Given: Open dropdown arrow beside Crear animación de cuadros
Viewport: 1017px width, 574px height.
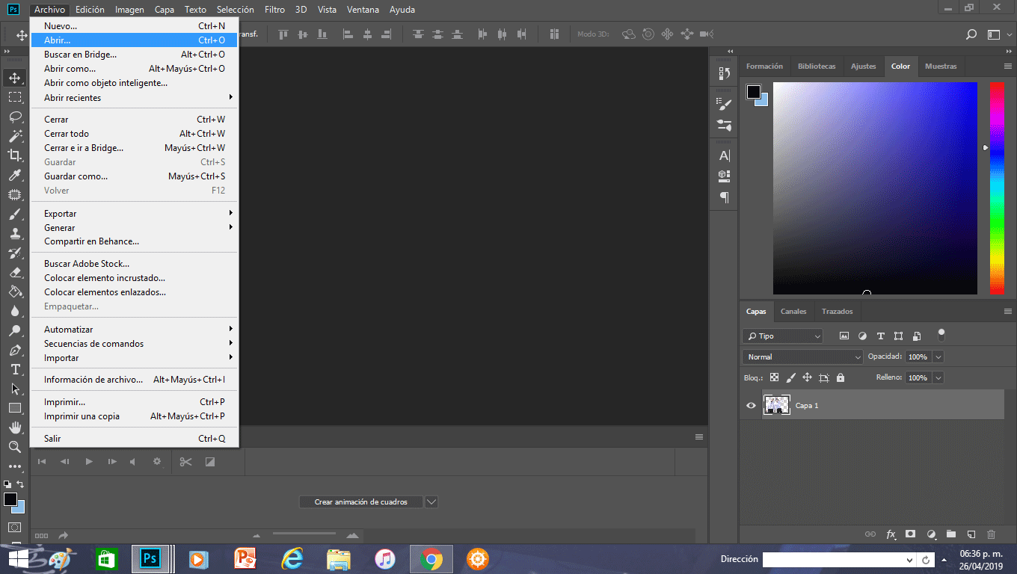Looking at the screenshot, I should (431, 502).
